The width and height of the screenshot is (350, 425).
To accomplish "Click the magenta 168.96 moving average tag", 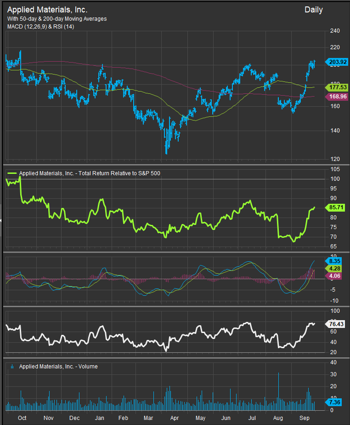I will point(337,97).
